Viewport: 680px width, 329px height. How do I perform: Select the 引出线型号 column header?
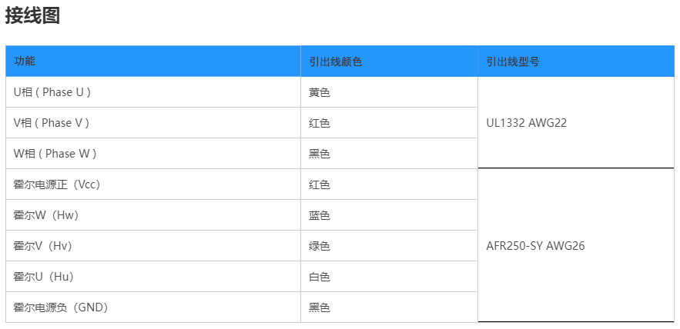[x=512, y=61]
